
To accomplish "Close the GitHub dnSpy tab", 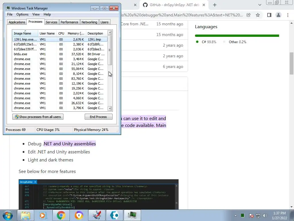I will pos(204,5).
